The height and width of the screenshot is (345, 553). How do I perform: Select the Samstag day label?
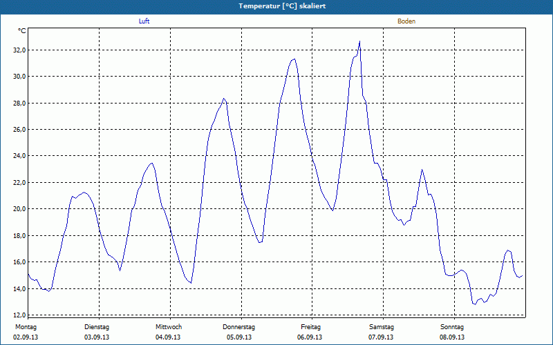(x=382, y=327)
